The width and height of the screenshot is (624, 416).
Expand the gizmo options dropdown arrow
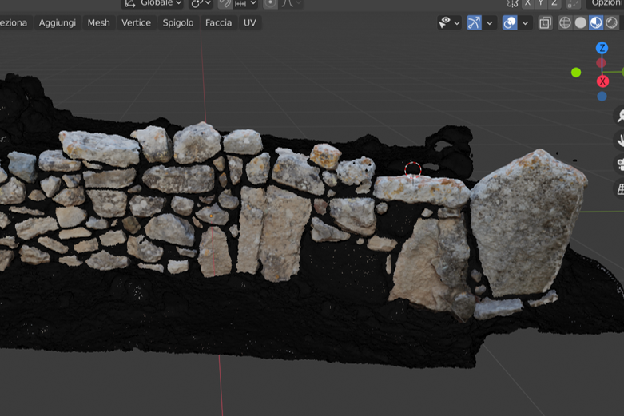(x=490, y=22)
